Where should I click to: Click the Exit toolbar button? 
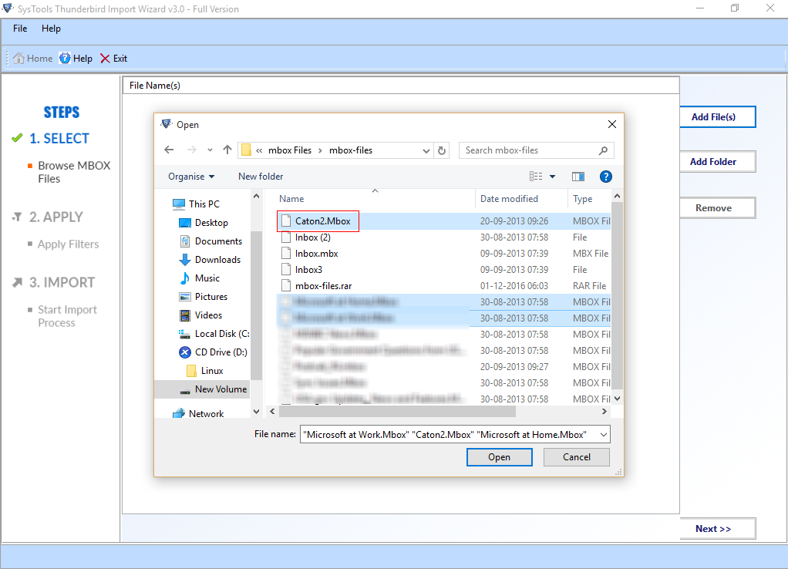click(x=113, y=59)
